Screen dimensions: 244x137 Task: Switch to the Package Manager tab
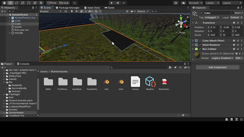coord(67,8)
